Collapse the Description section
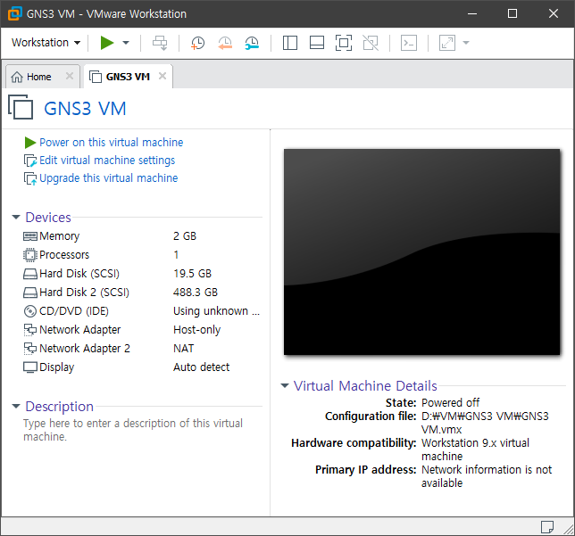The image size is (575, 536). tap(16, 407)
